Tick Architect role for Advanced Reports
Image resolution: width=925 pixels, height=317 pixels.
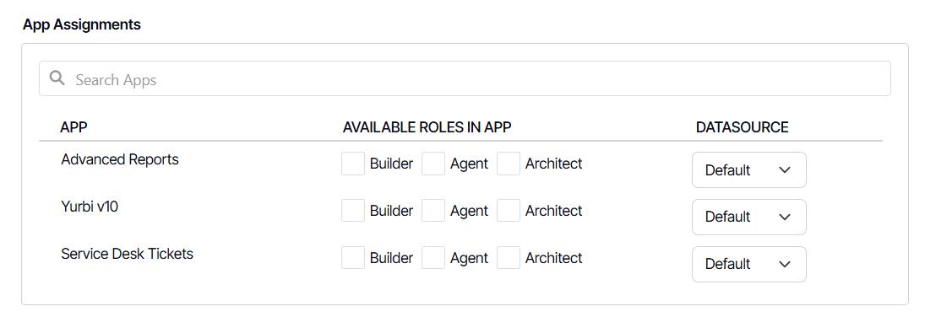(x=509, y=164)
